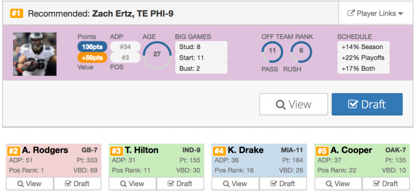Click the rush rank 6 circle
Viewport: 415px width, 192px height.
[301, 52]
